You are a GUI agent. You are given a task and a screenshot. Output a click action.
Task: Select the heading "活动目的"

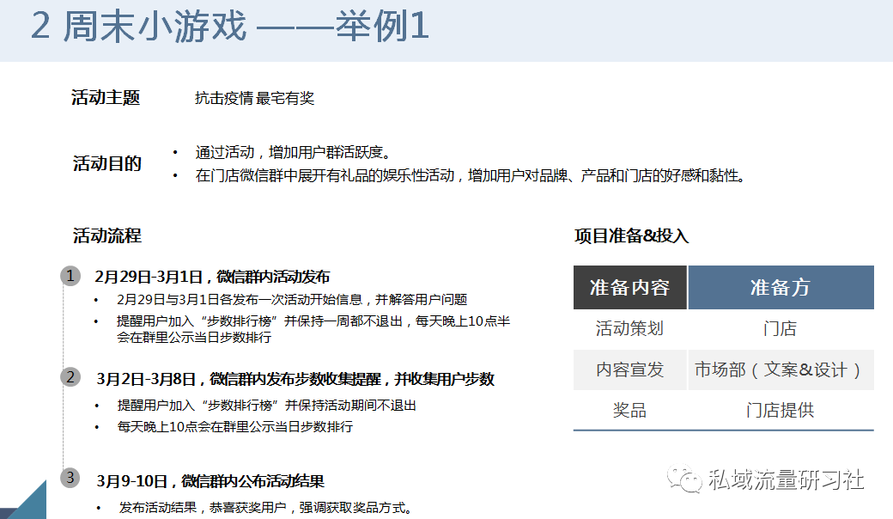click(x=106, y=163)
